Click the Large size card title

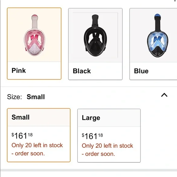[91, 118]
